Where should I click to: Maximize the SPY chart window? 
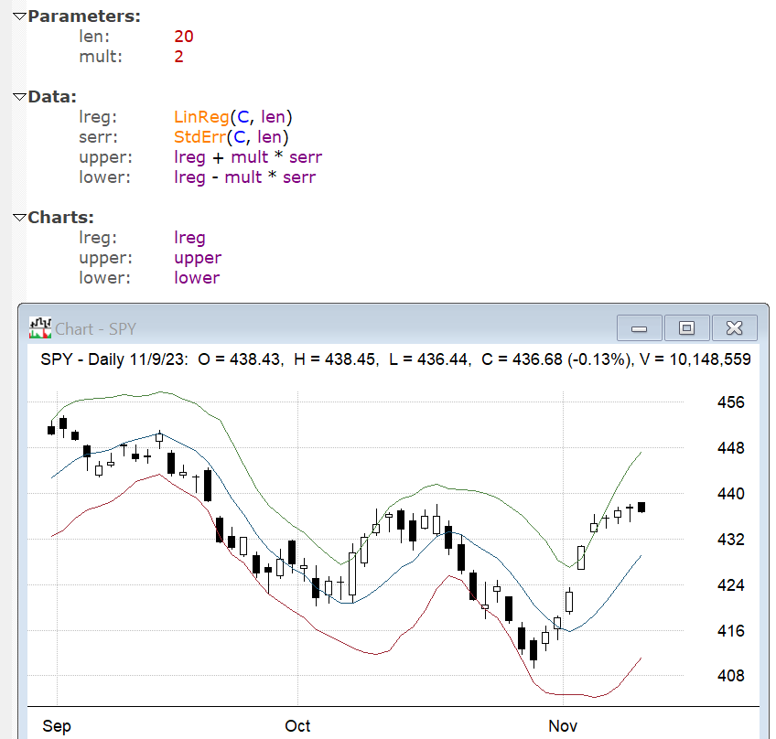click(x=686, y=328)
